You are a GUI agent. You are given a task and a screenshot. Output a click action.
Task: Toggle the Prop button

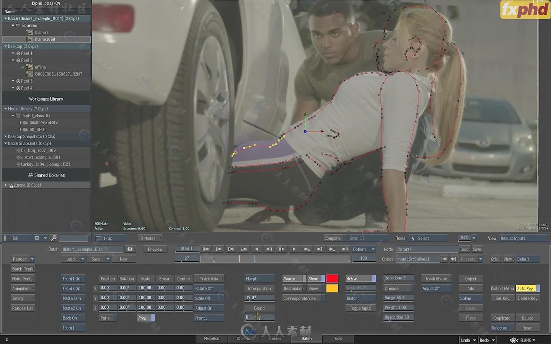click(146, 318)
